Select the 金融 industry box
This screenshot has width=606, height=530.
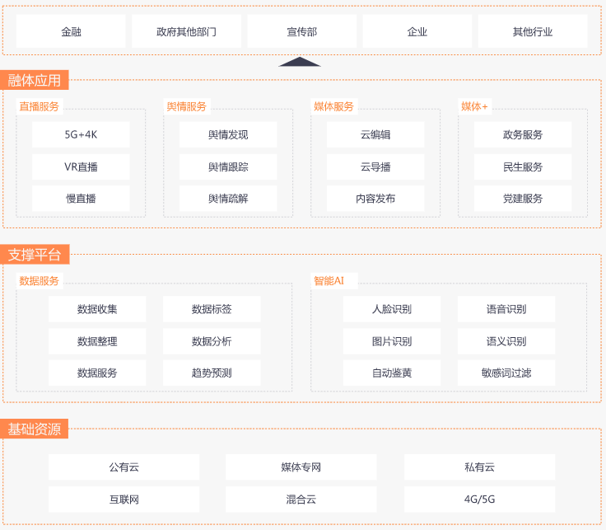coord(71,31)
